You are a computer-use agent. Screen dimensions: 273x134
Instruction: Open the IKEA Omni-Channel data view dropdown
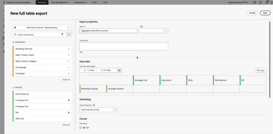coord(42,27)
